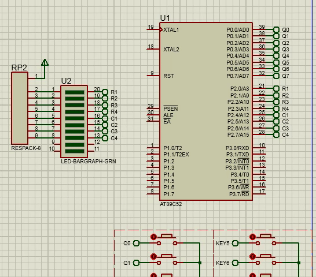Select the RESPACK-8 component RP2
The image size is (316, 277).
(x=20, y=108)
